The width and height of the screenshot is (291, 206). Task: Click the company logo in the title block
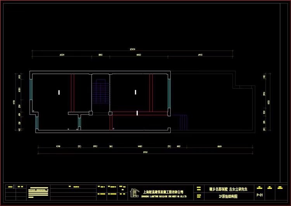(134, 192)
